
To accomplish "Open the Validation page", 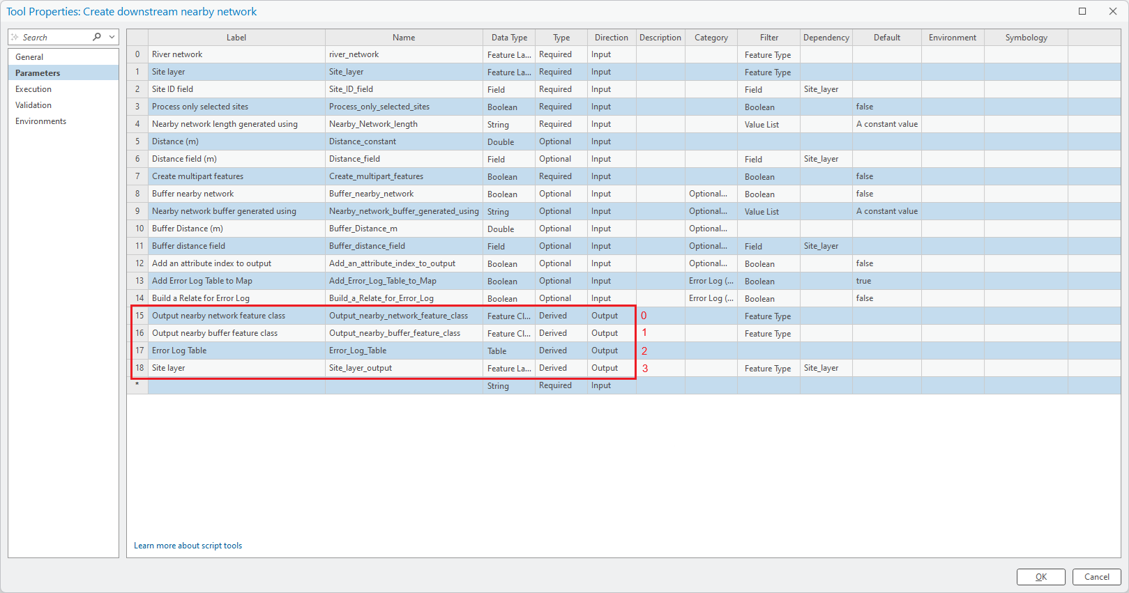I will click(x=33, y=105).
